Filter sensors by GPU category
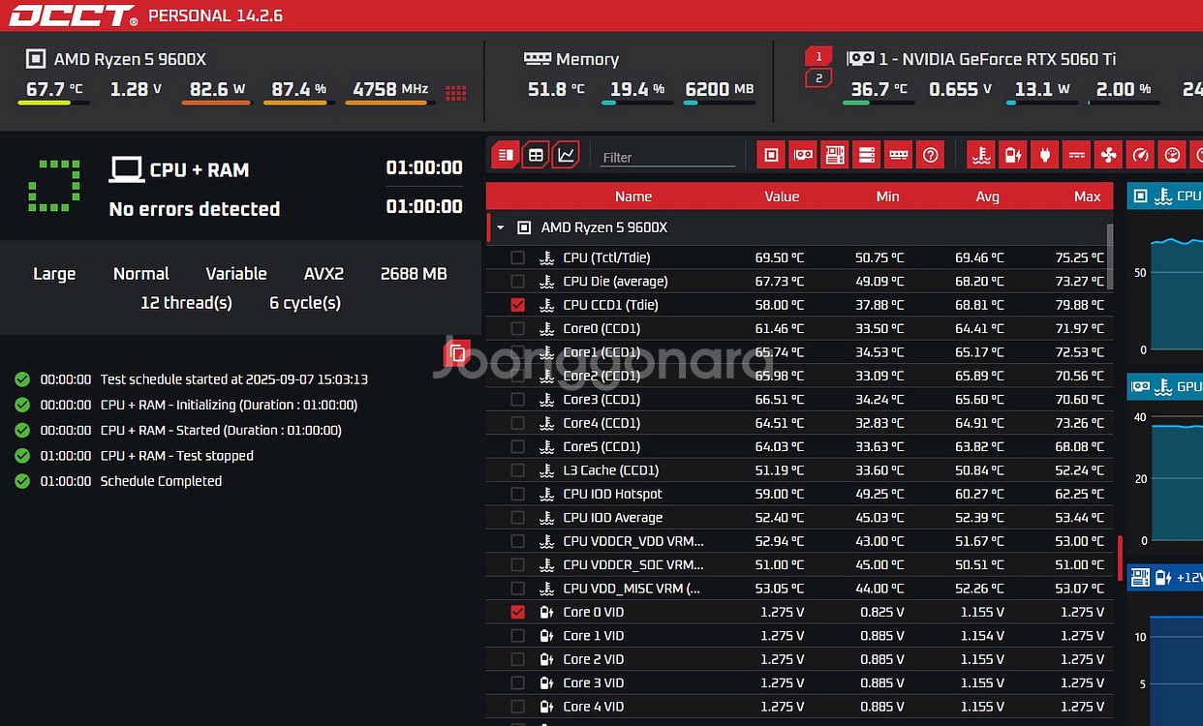 (x=803, y=155)
